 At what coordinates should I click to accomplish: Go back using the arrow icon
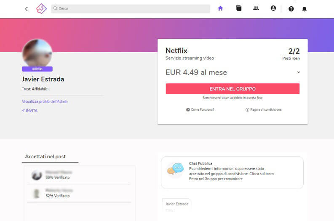click(x=27, y=9)
